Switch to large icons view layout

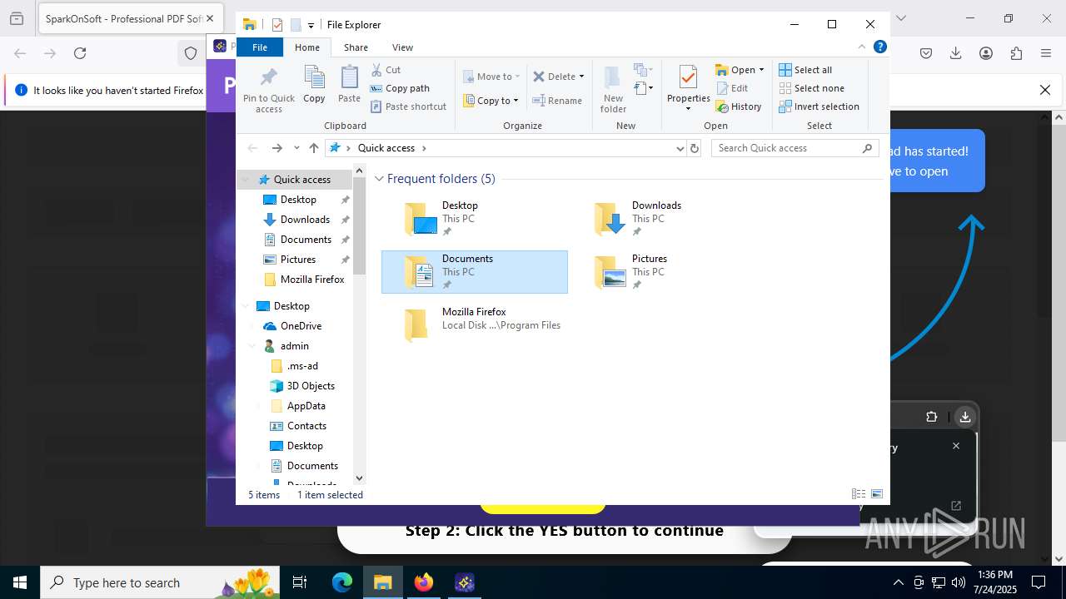[876, 494]
